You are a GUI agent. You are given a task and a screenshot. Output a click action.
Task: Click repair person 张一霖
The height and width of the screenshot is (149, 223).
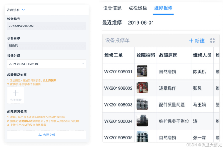pyautogui.click(x=199, y=138)
